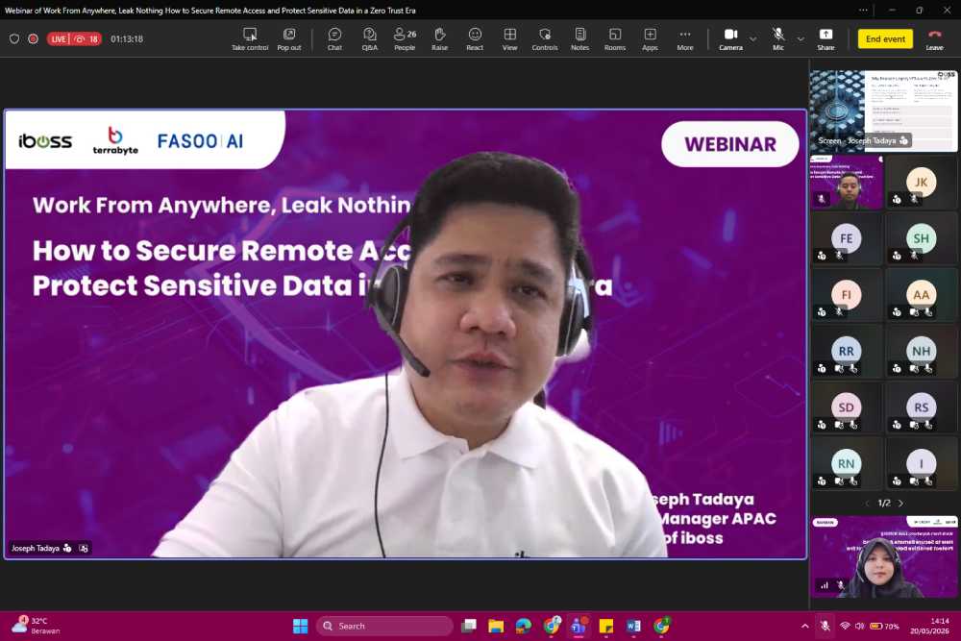This screenshot has width=961, height=641.
Task: Expand Mic device options arrow
Action: click(801, 38)
